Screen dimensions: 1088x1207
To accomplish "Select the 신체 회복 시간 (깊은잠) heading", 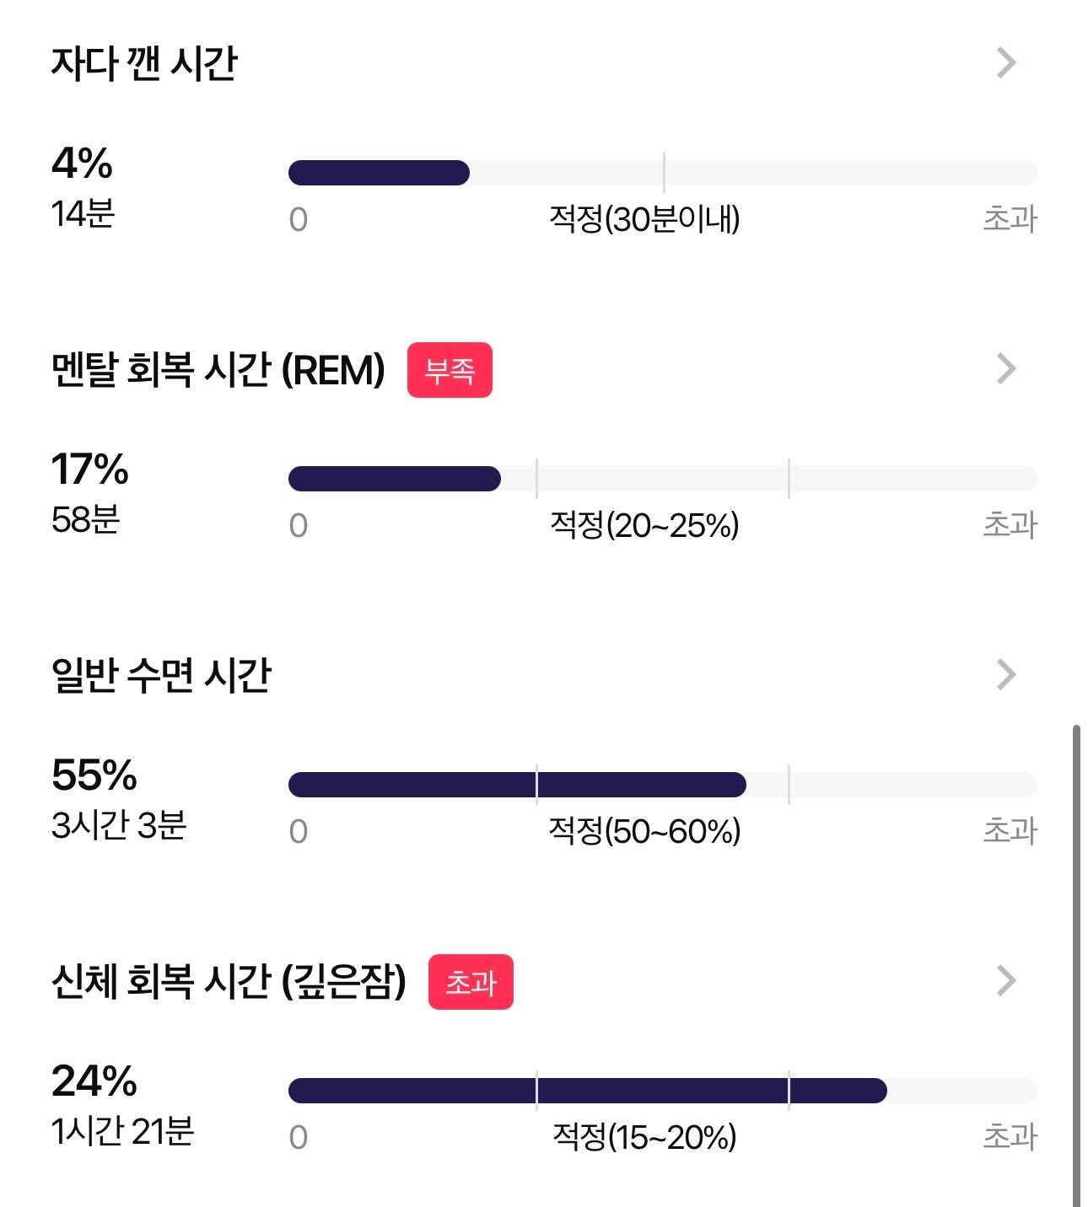I will (229, 981).
